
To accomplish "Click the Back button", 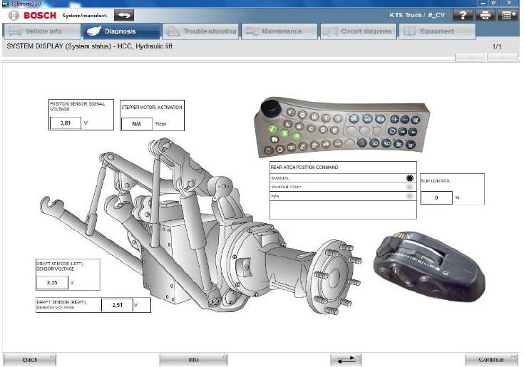I will tap(30, 360).
